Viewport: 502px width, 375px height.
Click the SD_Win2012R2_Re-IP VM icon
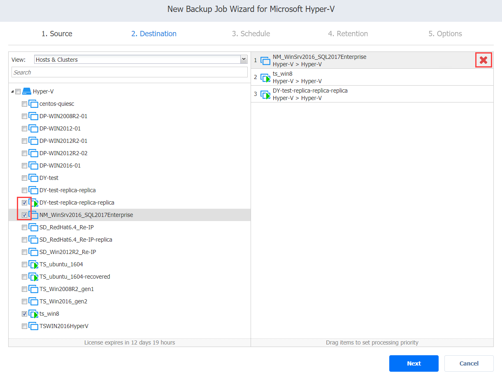click(x=33, y=252)
